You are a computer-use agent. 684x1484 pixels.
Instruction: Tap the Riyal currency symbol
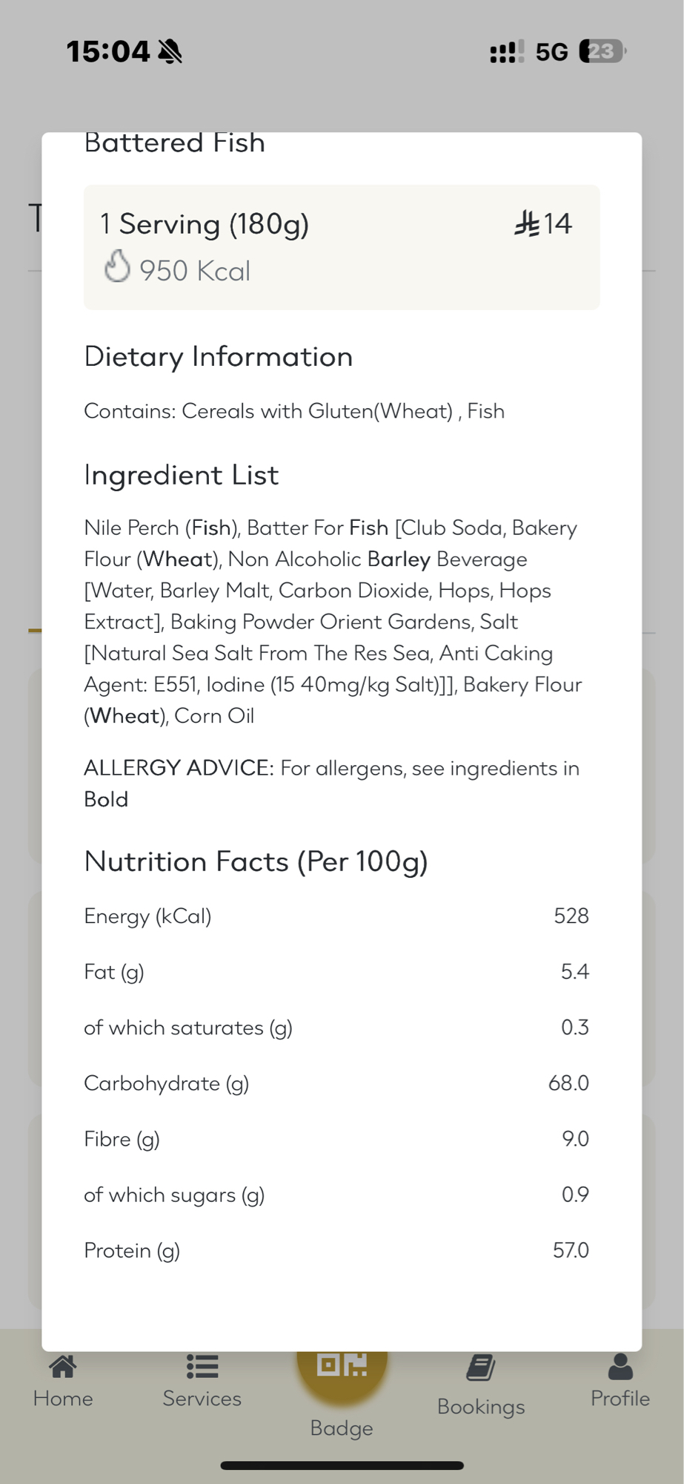[527, 223]
